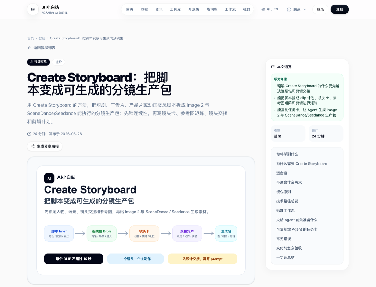Click the 登录 button
The height and width of the screenshot is (287, 376).
click(320, 9)
